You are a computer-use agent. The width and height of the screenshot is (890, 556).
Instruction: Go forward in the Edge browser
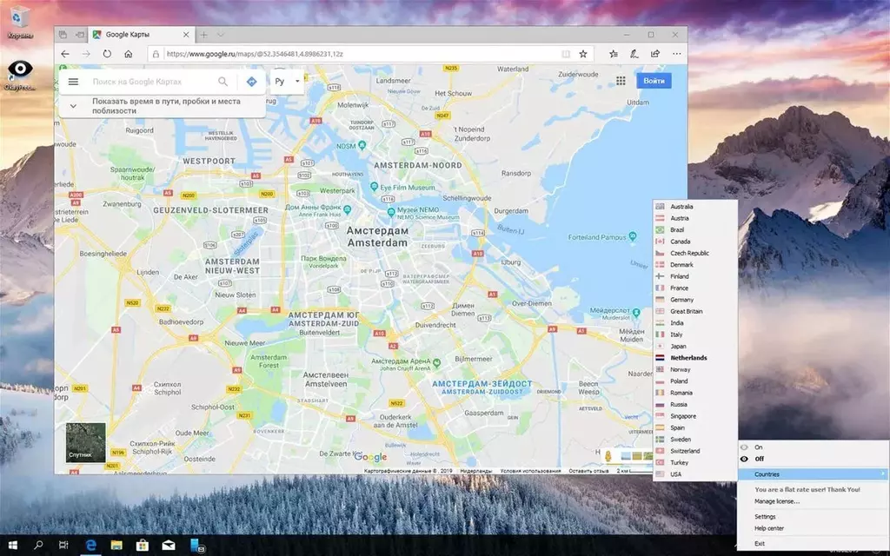click(x=86, y=54)
